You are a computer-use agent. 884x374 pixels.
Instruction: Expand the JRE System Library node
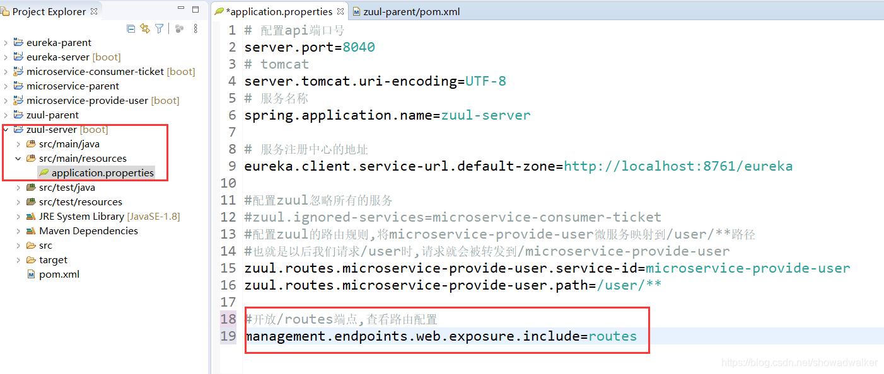pos(19,217)
